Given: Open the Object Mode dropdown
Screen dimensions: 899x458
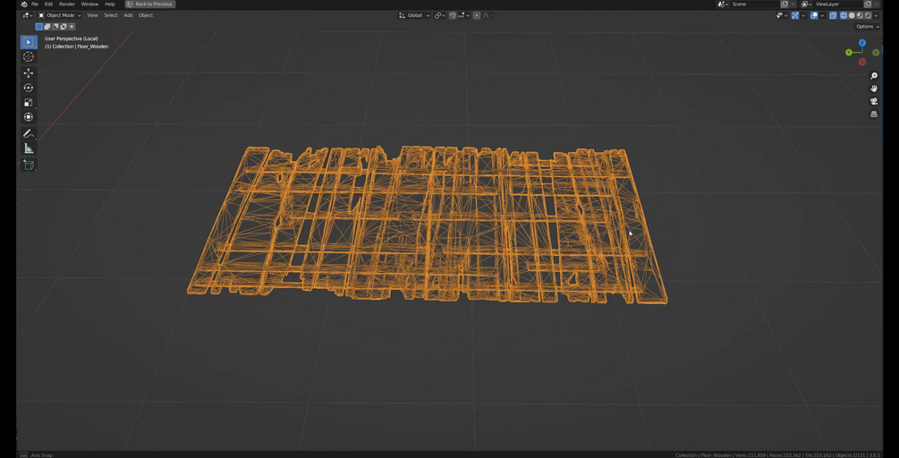Looking at the screenshot, I should [60, 15].
